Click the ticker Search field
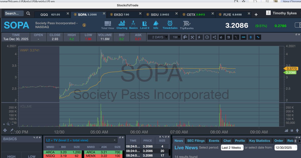Image resolution: width=301 pixels, height=158 pixels. (14, 14)
